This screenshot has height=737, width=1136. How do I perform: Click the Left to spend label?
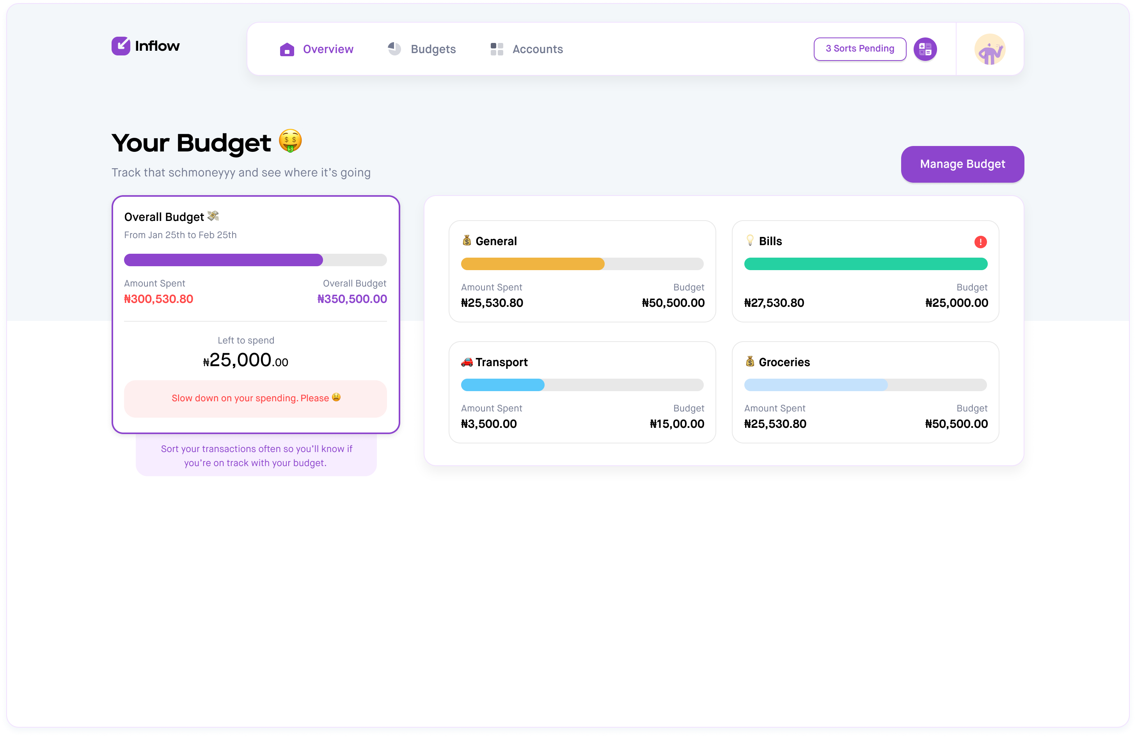point(246,340)
